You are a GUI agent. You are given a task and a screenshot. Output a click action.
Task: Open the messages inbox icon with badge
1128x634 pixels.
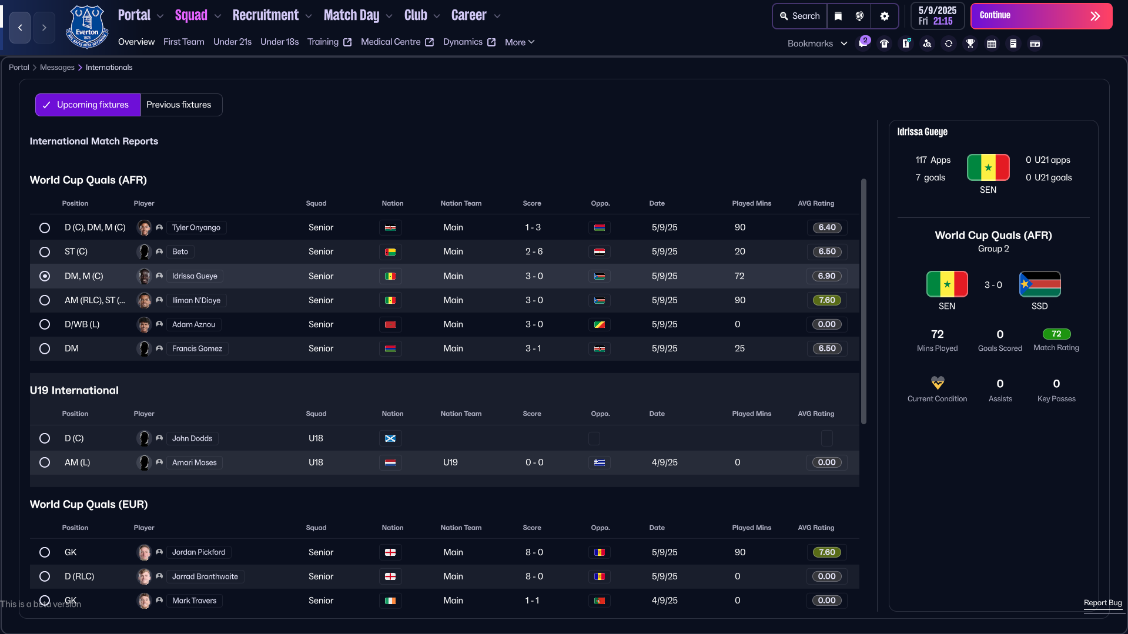(863, 43)
